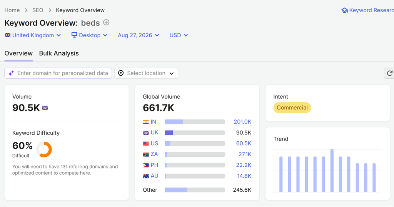Go to SEO in the breadcrumb

pyautogui.click(x=38, y=10)
